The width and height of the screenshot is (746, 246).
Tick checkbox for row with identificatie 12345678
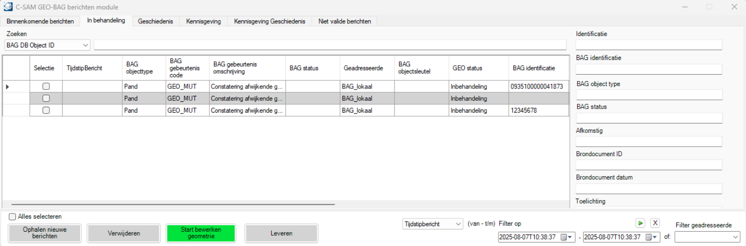point(46,110)
